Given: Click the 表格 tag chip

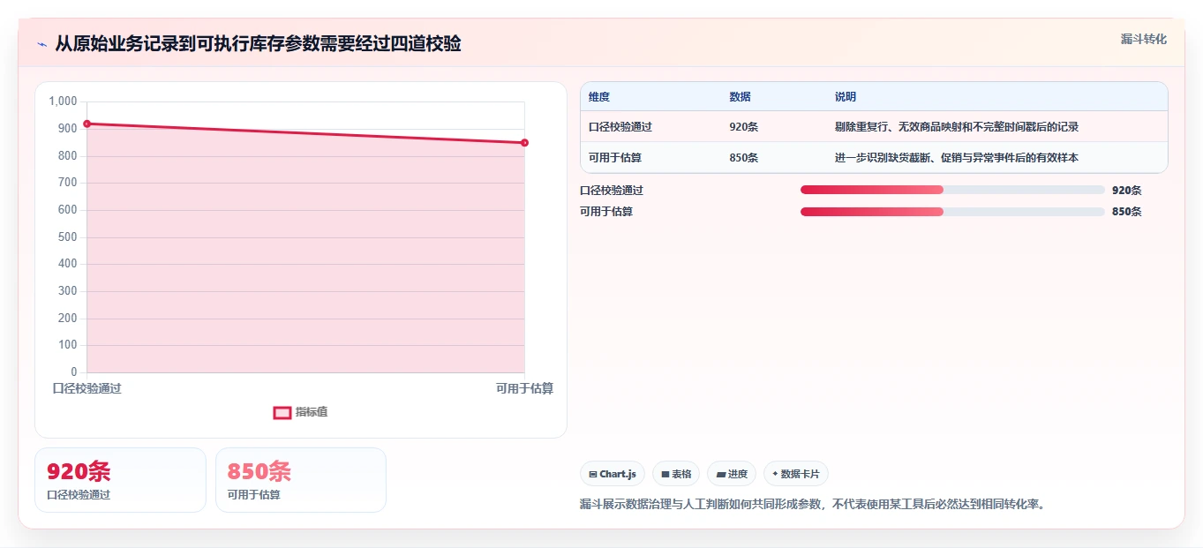Looking at the screenshot, I should pos(676,474).
